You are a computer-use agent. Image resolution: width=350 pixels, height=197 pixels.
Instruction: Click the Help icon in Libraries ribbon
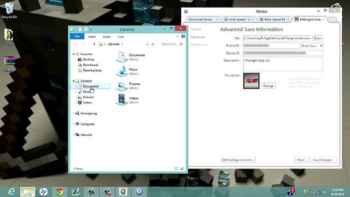[183, 36]
